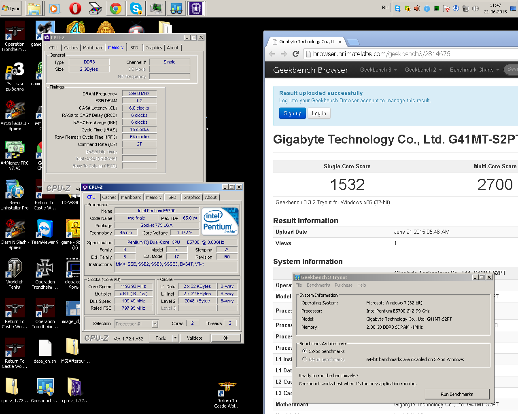Image resolution: width=518 pixels, height=414 pixels.
Task: Close the Gigabyte Technology Chrome tab
Action: pyautogui.click(x=340, y=42)
